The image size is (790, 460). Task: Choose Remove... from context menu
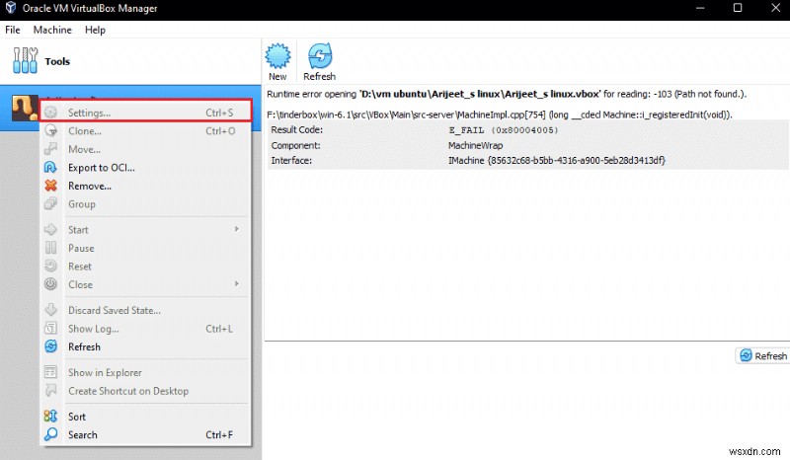tap(145, 186)
